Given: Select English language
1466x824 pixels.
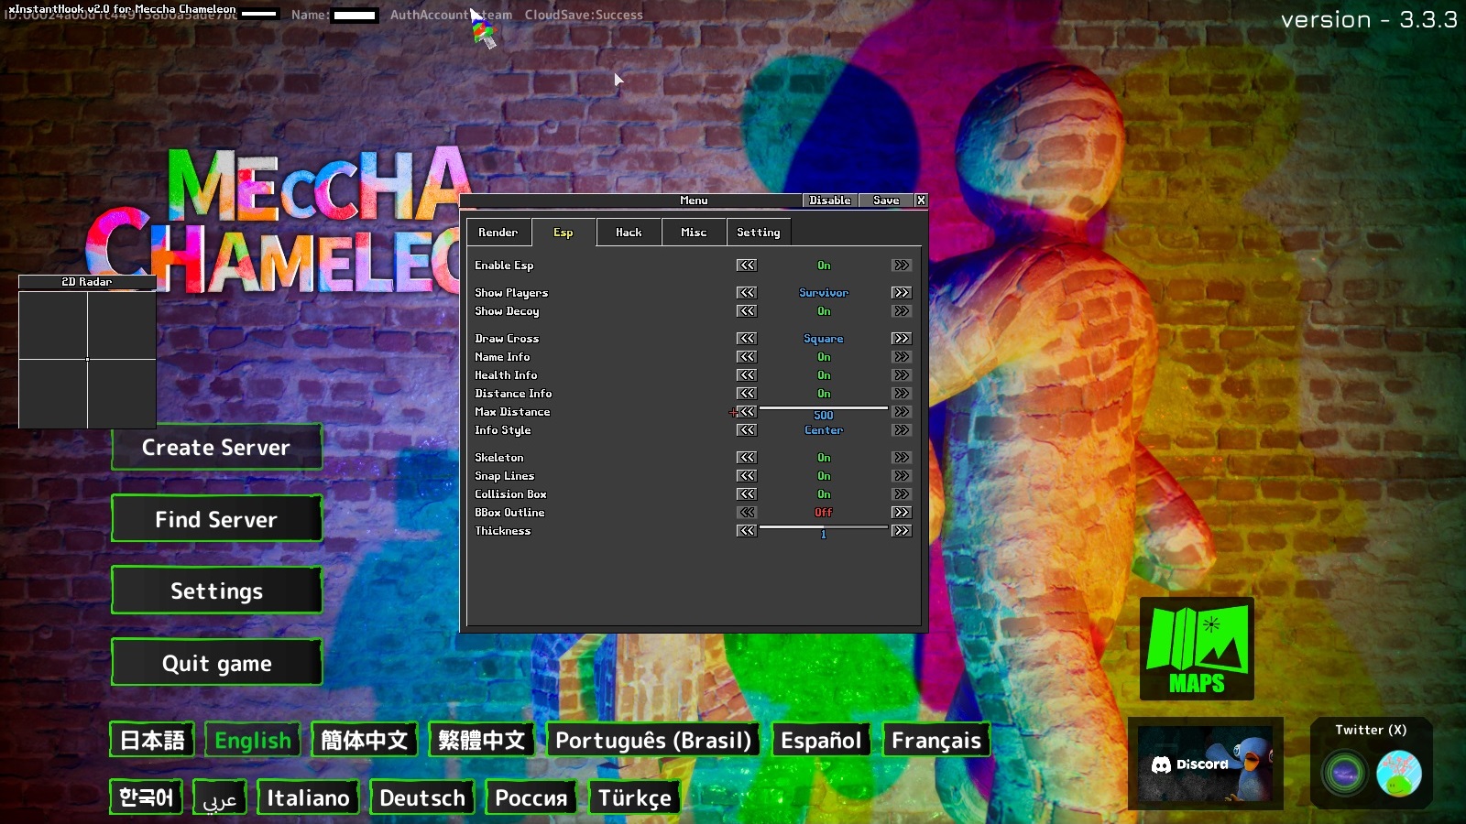Looking at the screenshot, I should (x=253, y=740).
